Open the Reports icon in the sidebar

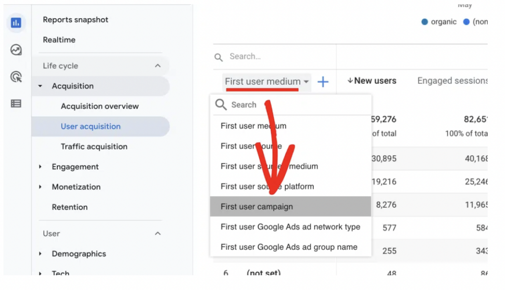[x=16, y=23]
